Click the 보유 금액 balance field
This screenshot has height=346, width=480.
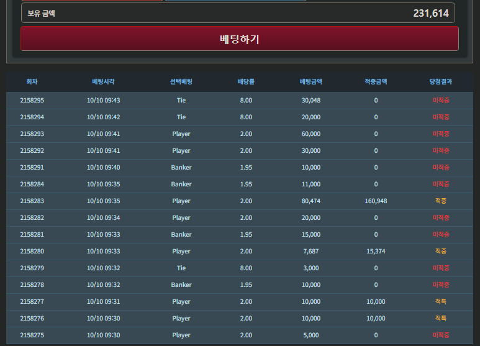(238, 13)
